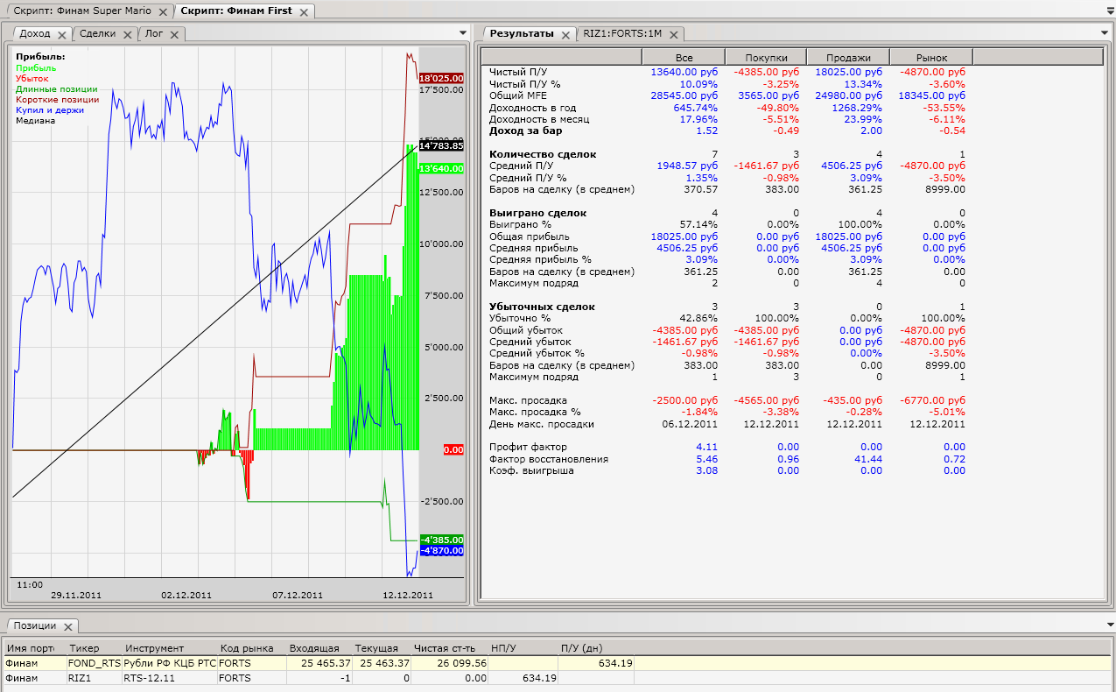Click the П/У (дн) column header
This screenshot has height=692, width=1116.
pos(596,648)
